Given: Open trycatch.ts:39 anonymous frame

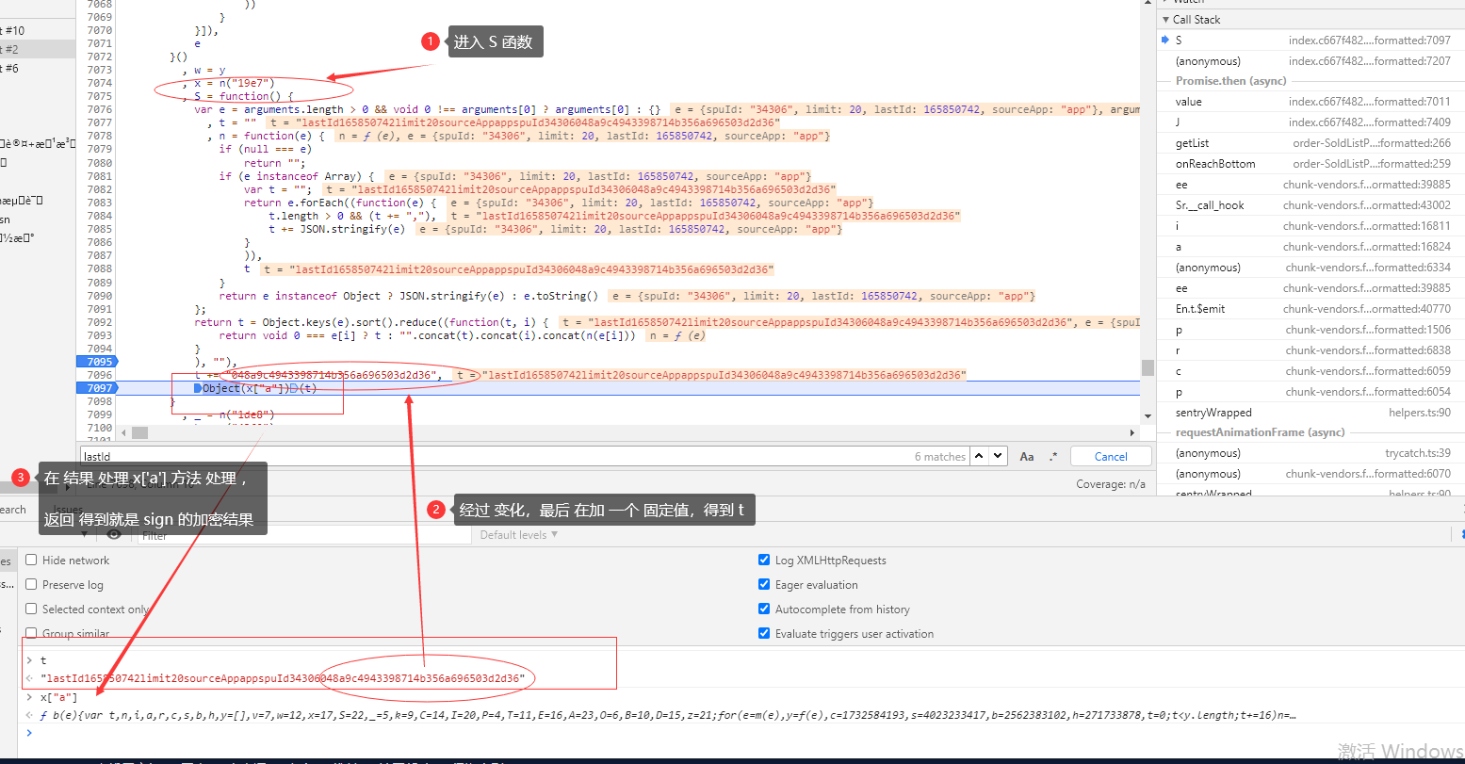Looking at the screenshot, I should tap(1310, 453).
